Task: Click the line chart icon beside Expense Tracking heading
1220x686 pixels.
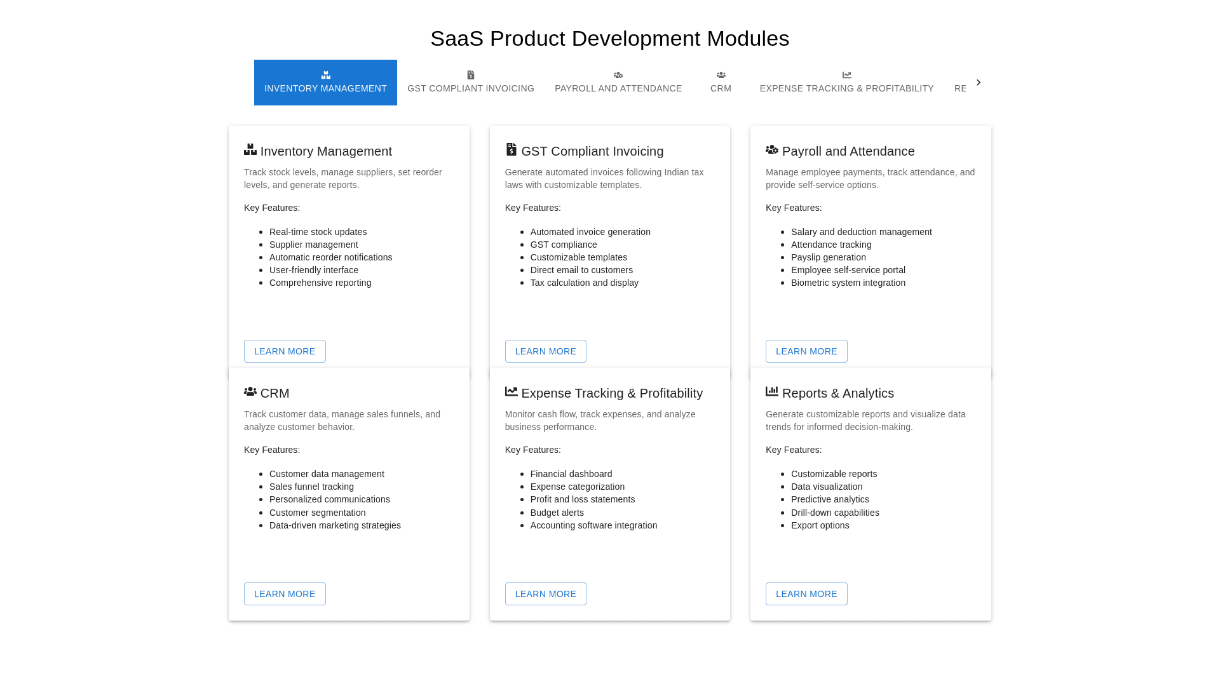Action: [511, 392]
